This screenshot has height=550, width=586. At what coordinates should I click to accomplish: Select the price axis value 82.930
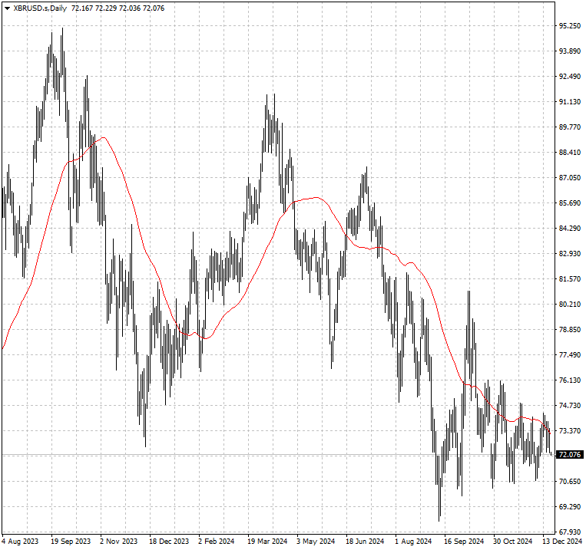[x=570, y=254]
